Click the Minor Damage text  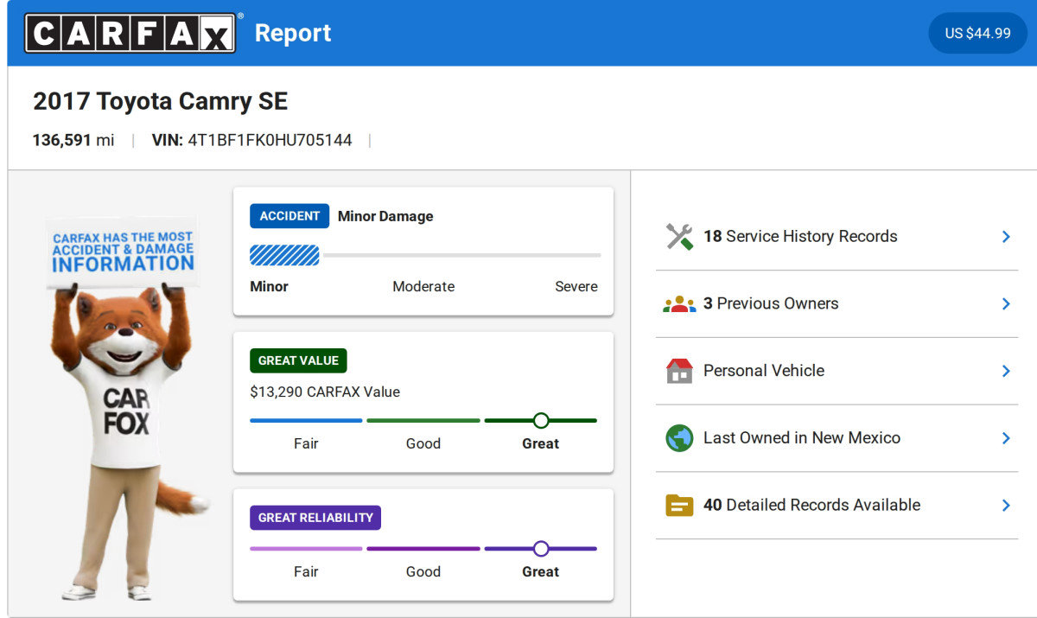click(385, 216)
